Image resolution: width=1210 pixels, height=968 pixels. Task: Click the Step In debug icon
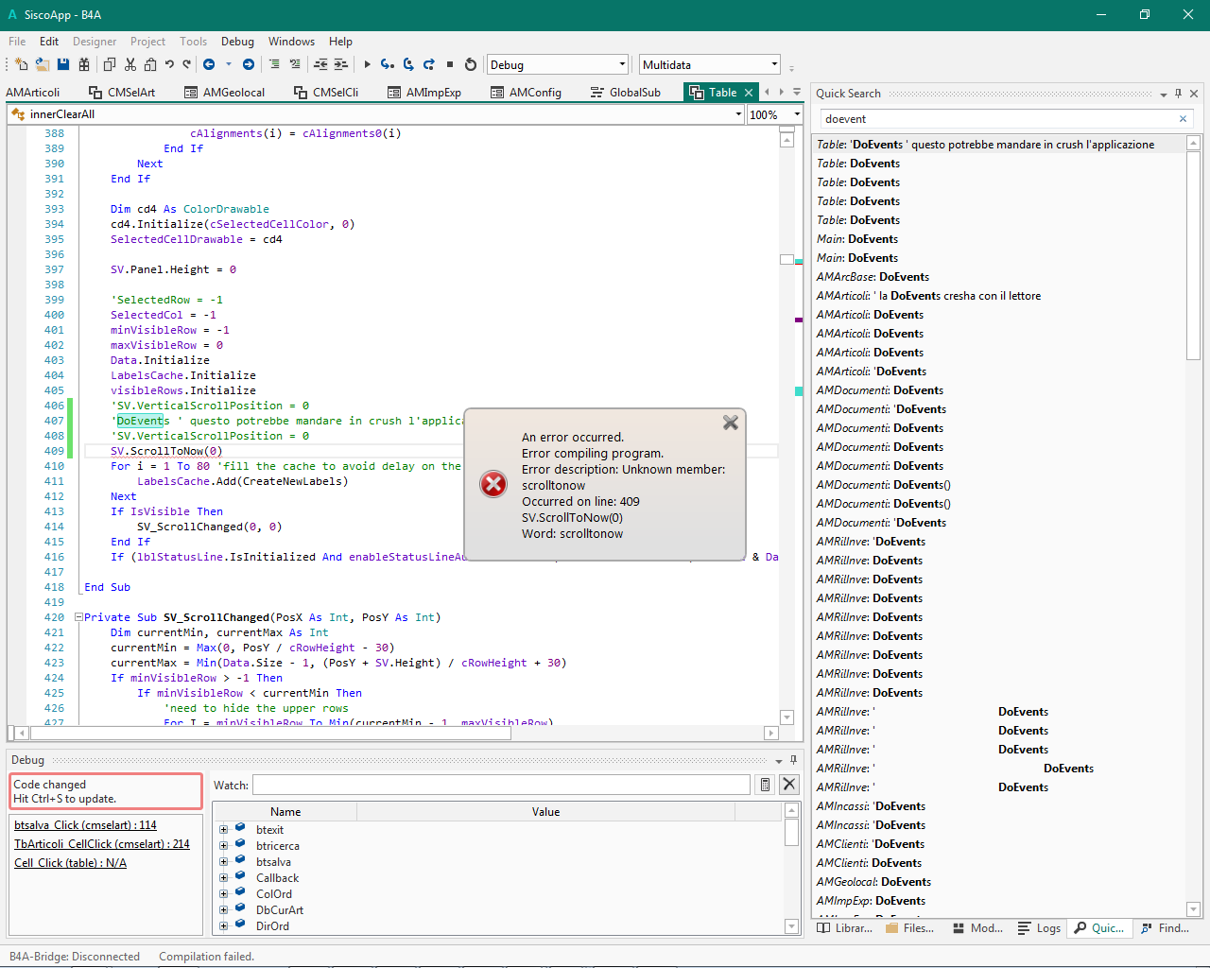point(388,64)
